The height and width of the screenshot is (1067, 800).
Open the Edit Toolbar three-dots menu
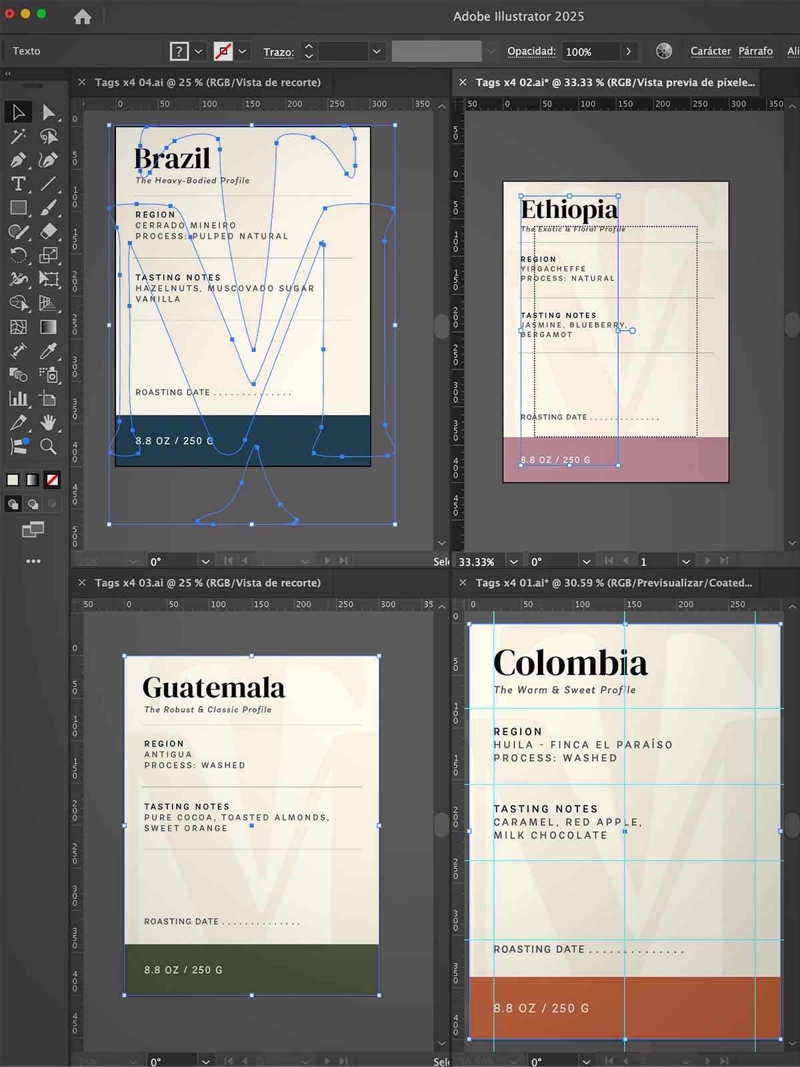pos(33,562)
